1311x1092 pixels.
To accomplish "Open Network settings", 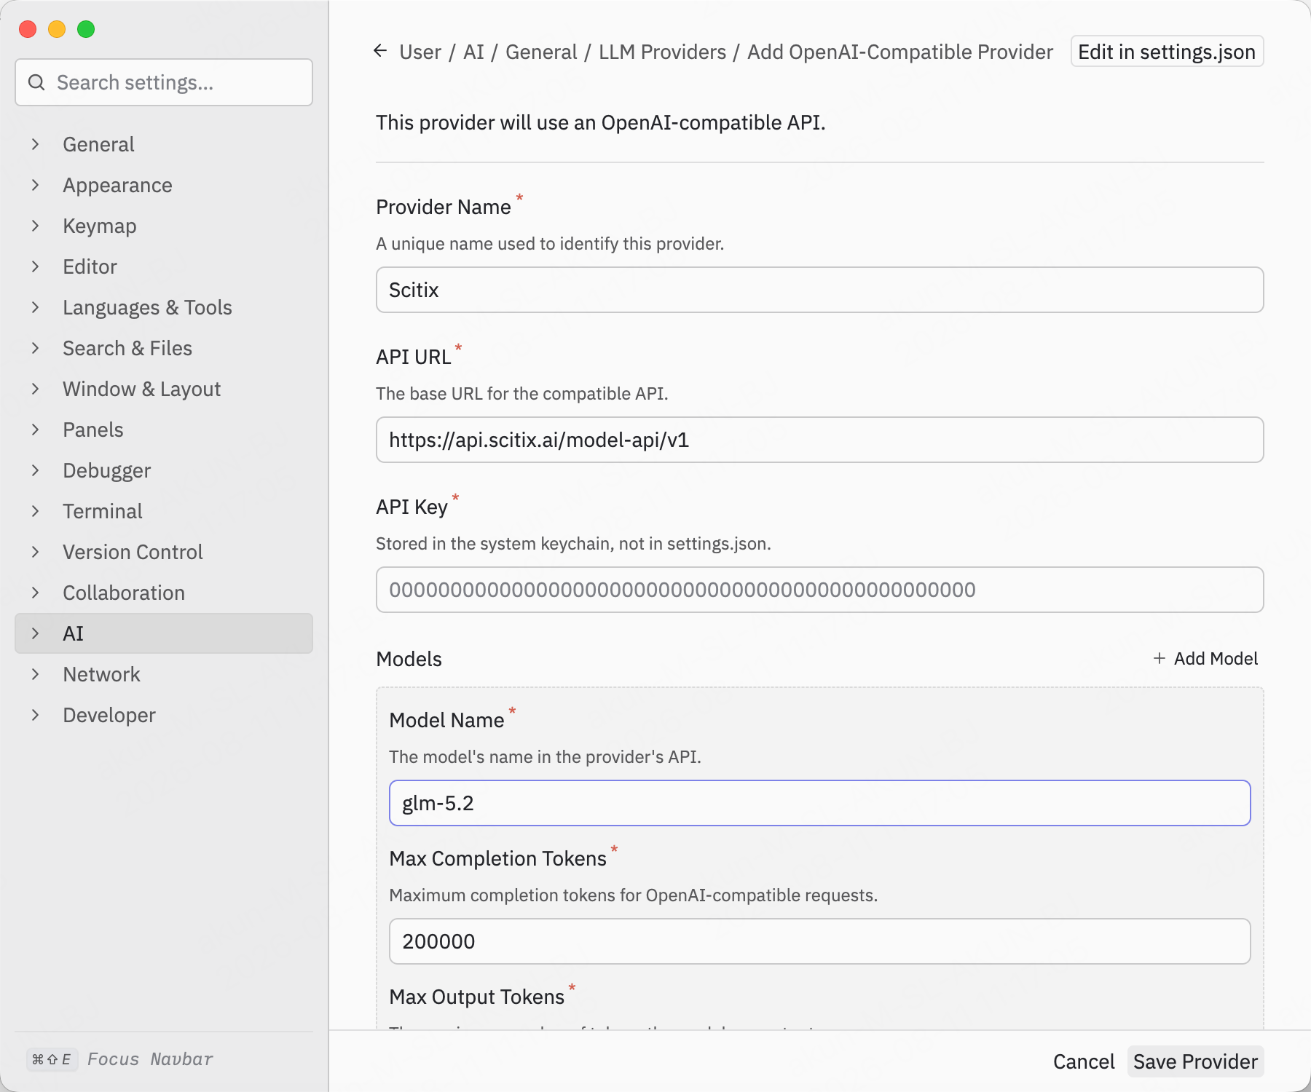I will 164,674.
